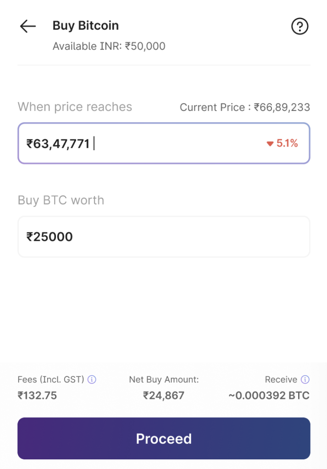Click the When price reaches label
The width and height of the screenshot is (327, 469).
click(75, 107)
